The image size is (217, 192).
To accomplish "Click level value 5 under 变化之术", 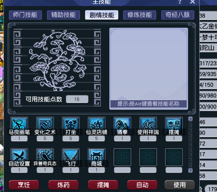I will click(x=45, y=138).
